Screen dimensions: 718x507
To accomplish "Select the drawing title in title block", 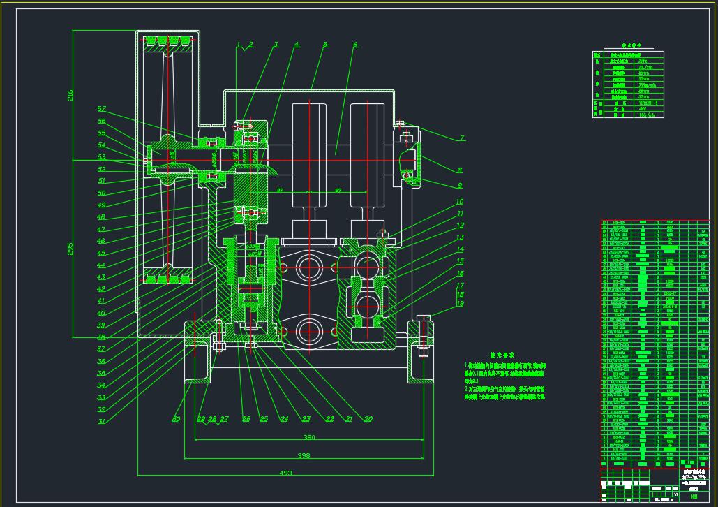I will tap(694, 483).
